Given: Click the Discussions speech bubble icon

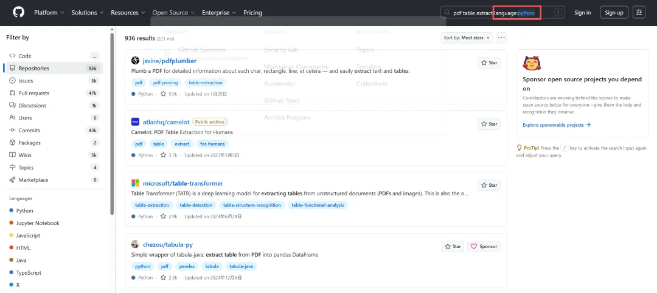Looking at the screenshot, I should tap(13, 106).
